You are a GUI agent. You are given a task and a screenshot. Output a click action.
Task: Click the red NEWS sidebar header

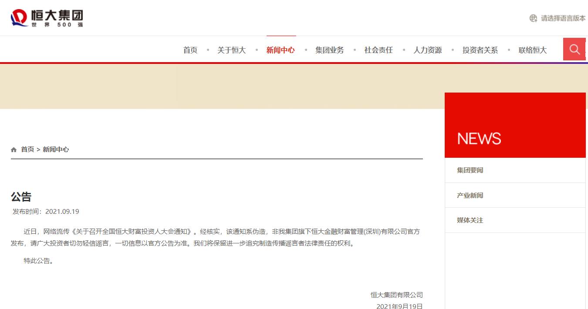[515, 125]
